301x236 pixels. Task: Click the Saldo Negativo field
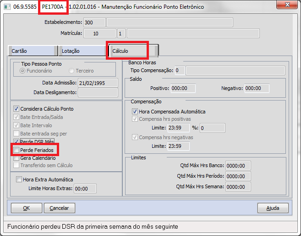point(257,88)
